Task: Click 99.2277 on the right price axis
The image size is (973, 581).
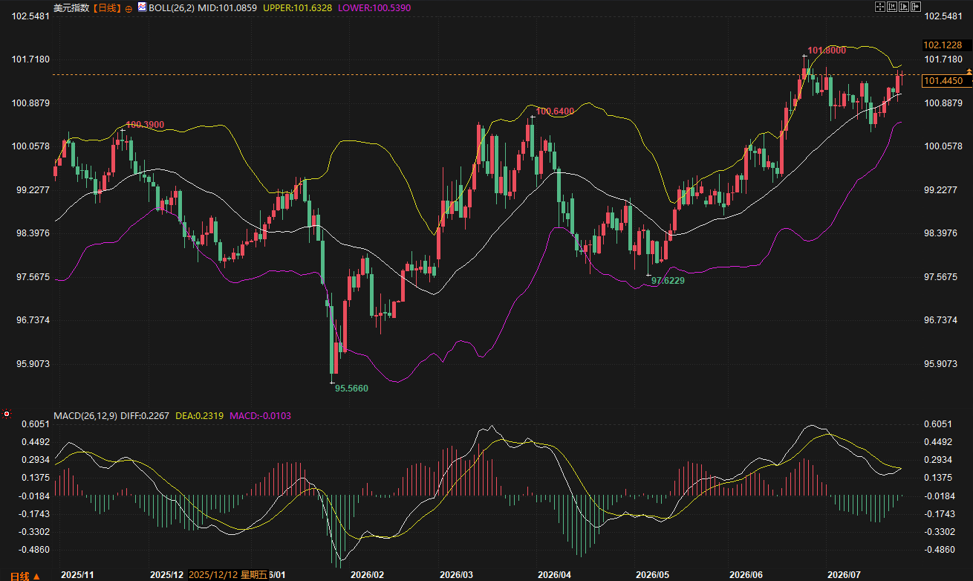Action: pyautogui.click(x=940, y=190)
